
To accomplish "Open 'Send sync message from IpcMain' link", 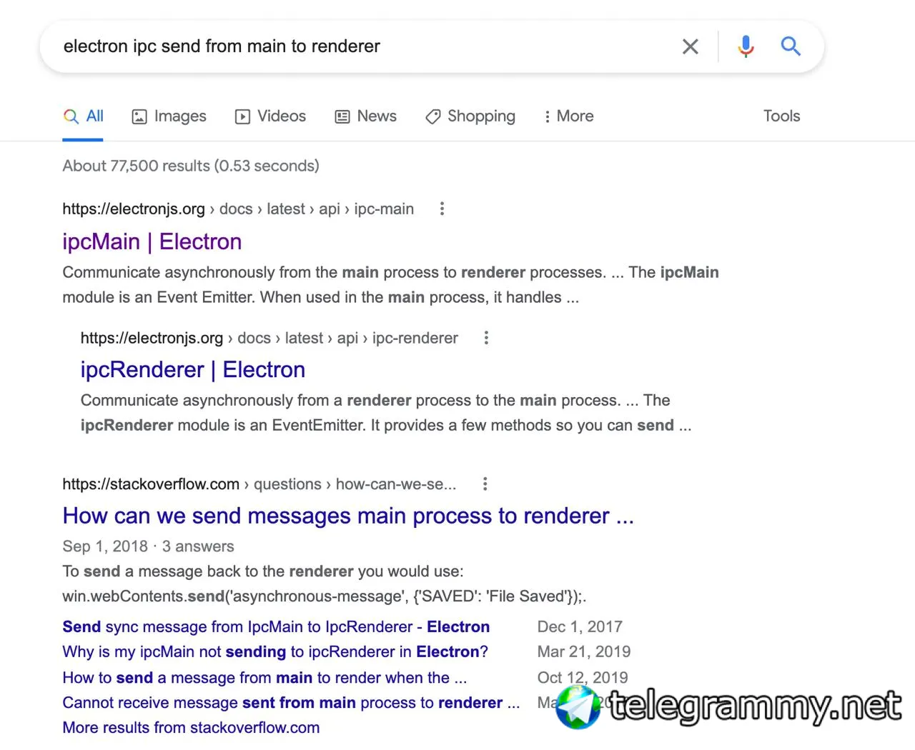I will click(275, 627).
